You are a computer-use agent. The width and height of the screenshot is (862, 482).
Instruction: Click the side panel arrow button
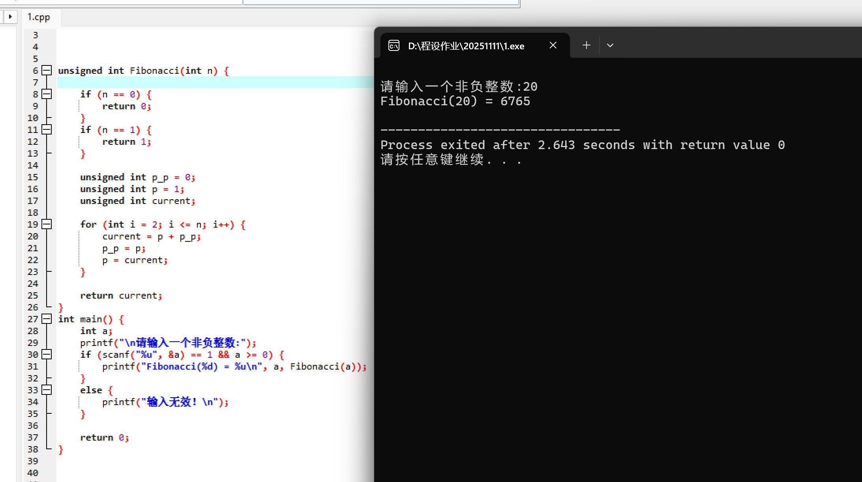pyautogui.click(x=10, y=17)
